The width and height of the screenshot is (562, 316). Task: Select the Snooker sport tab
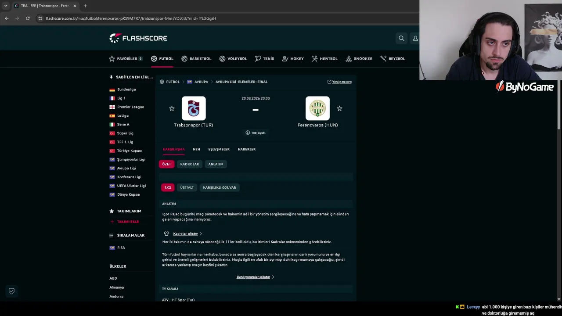pos(359,58)
